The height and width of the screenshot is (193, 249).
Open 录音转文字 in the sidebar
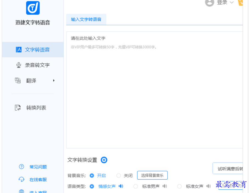[33, 65]
